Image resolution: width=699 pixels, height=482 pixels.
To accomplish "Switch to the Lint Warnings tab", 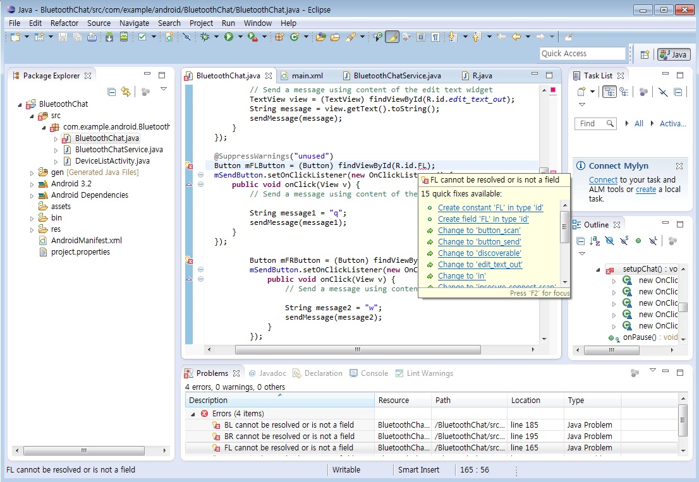I will tap(425, 373).
